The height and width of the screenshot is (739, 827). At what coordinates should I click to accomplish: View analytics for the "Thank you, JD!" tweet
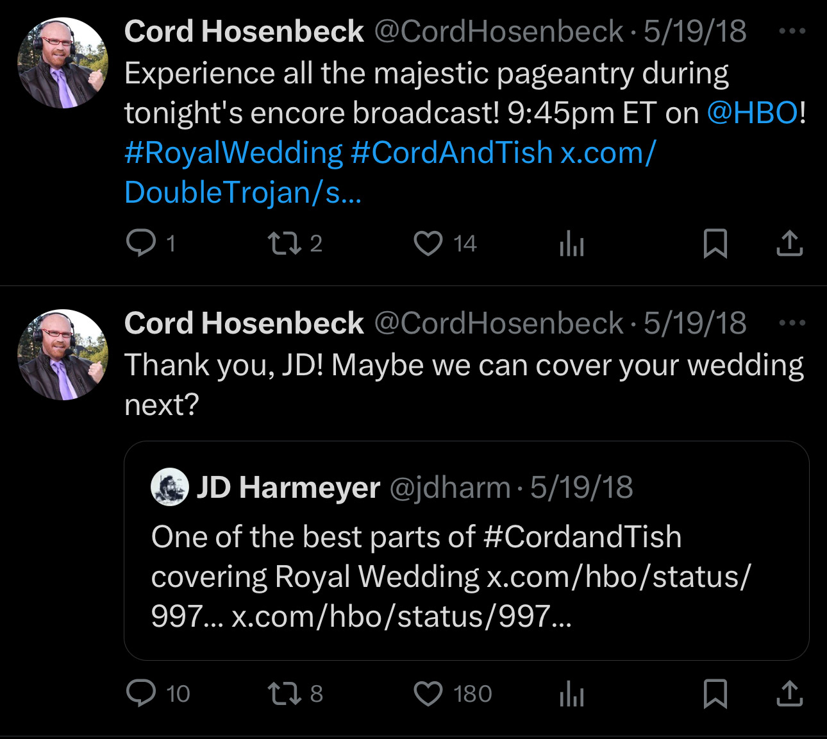[x=571, y=693]
